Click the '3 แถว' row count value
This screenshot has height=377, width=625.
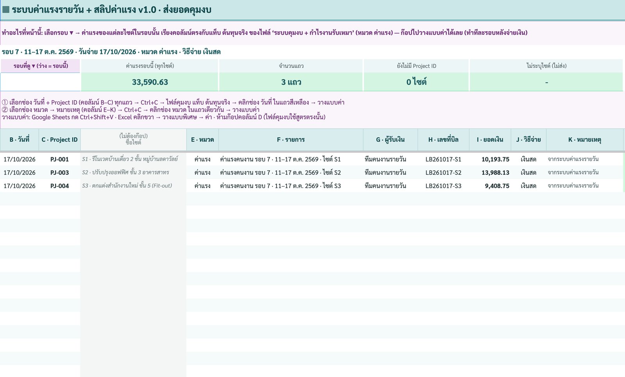click(x=291, y=82)
